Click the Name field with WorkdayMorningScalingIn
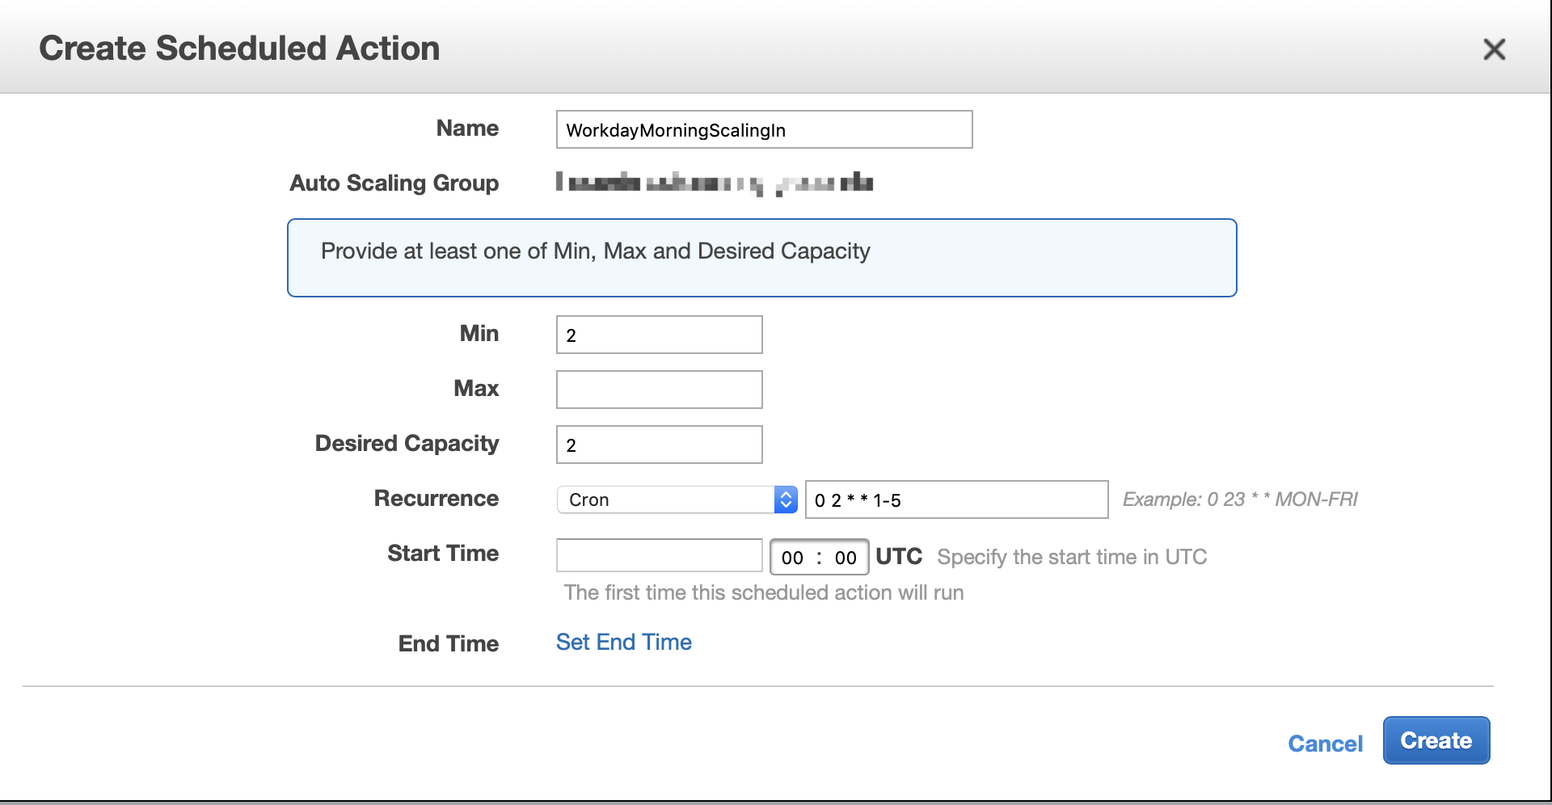Viewport: 1552px width, 805px height. (x=764, y=129)
